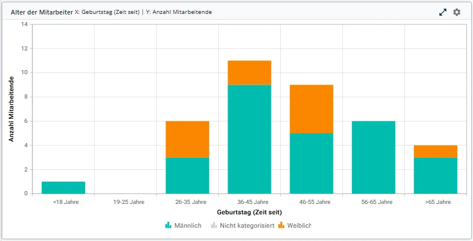The height and width of the screenshot is (241, 473).
Task: Toggle the Weiblich legend series
Action: click(x=295, y=225)
